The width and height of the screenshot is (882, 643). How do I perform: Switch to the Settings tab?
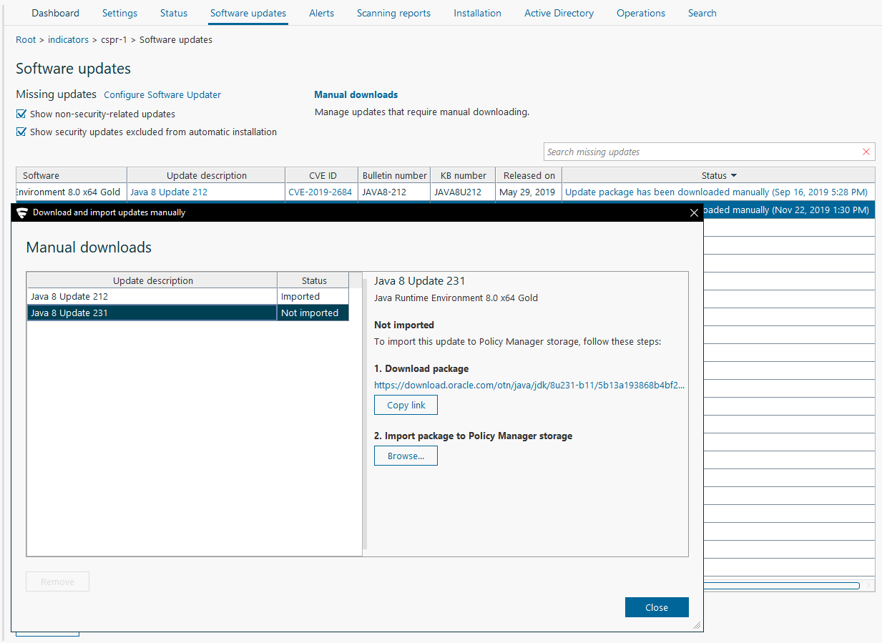point(119,13)
